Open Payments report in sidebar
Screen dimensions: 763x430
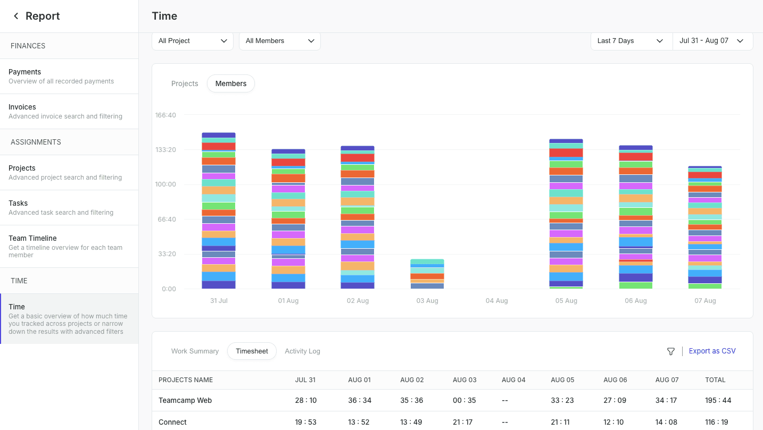click(69, 76)
